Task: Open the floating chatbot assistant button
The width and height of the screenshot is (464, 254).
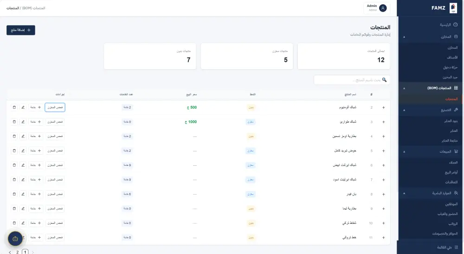Action: pos(15,239)
